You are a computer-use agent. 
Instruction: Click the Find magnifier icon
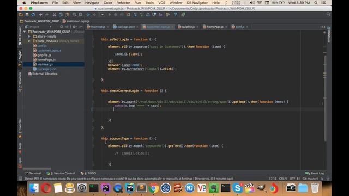(x=74, y=15)
